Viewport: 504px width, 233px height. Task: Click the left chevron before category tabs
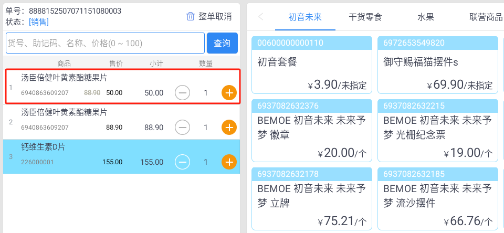click(261, 17)
